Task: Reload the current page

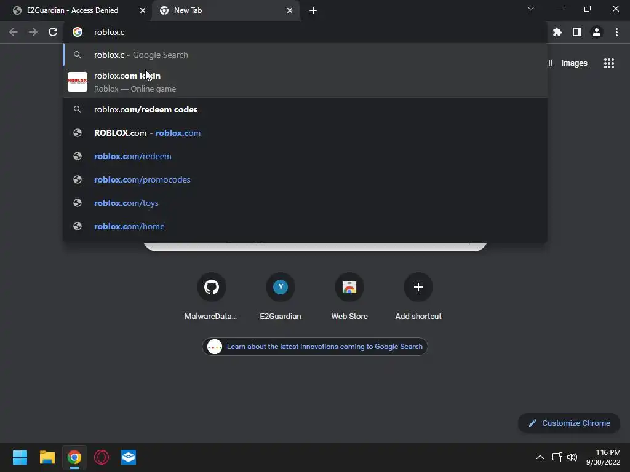Action: pyautogui.click(x=53, y=32)
